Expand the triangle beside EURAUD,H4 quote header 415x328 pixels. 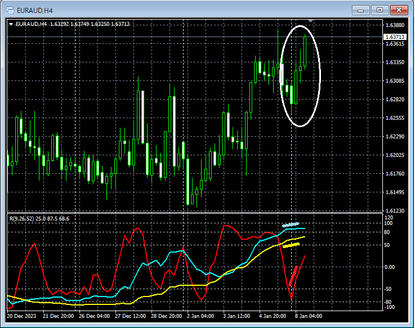tap(11, 24)
